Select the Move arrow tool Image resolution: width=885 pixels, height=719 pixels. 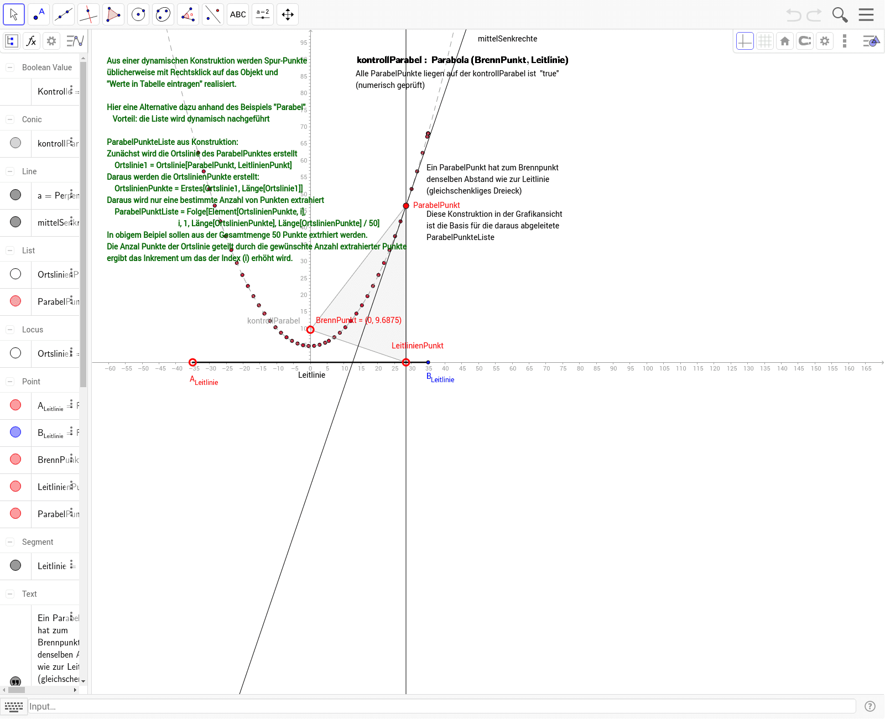[14, 14]
